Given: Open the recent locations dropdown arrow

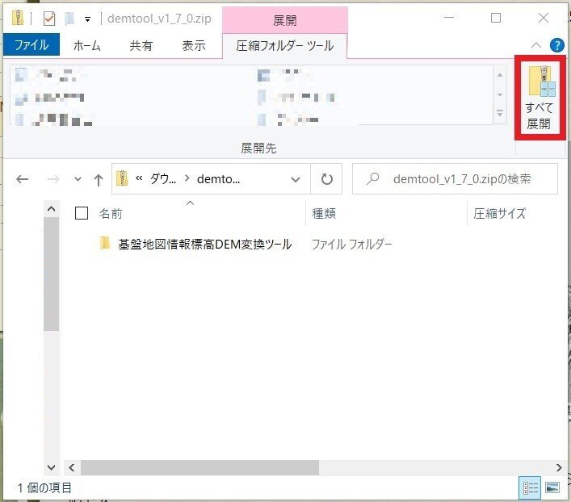Looking at the screenshot, I should coord(78,179).
